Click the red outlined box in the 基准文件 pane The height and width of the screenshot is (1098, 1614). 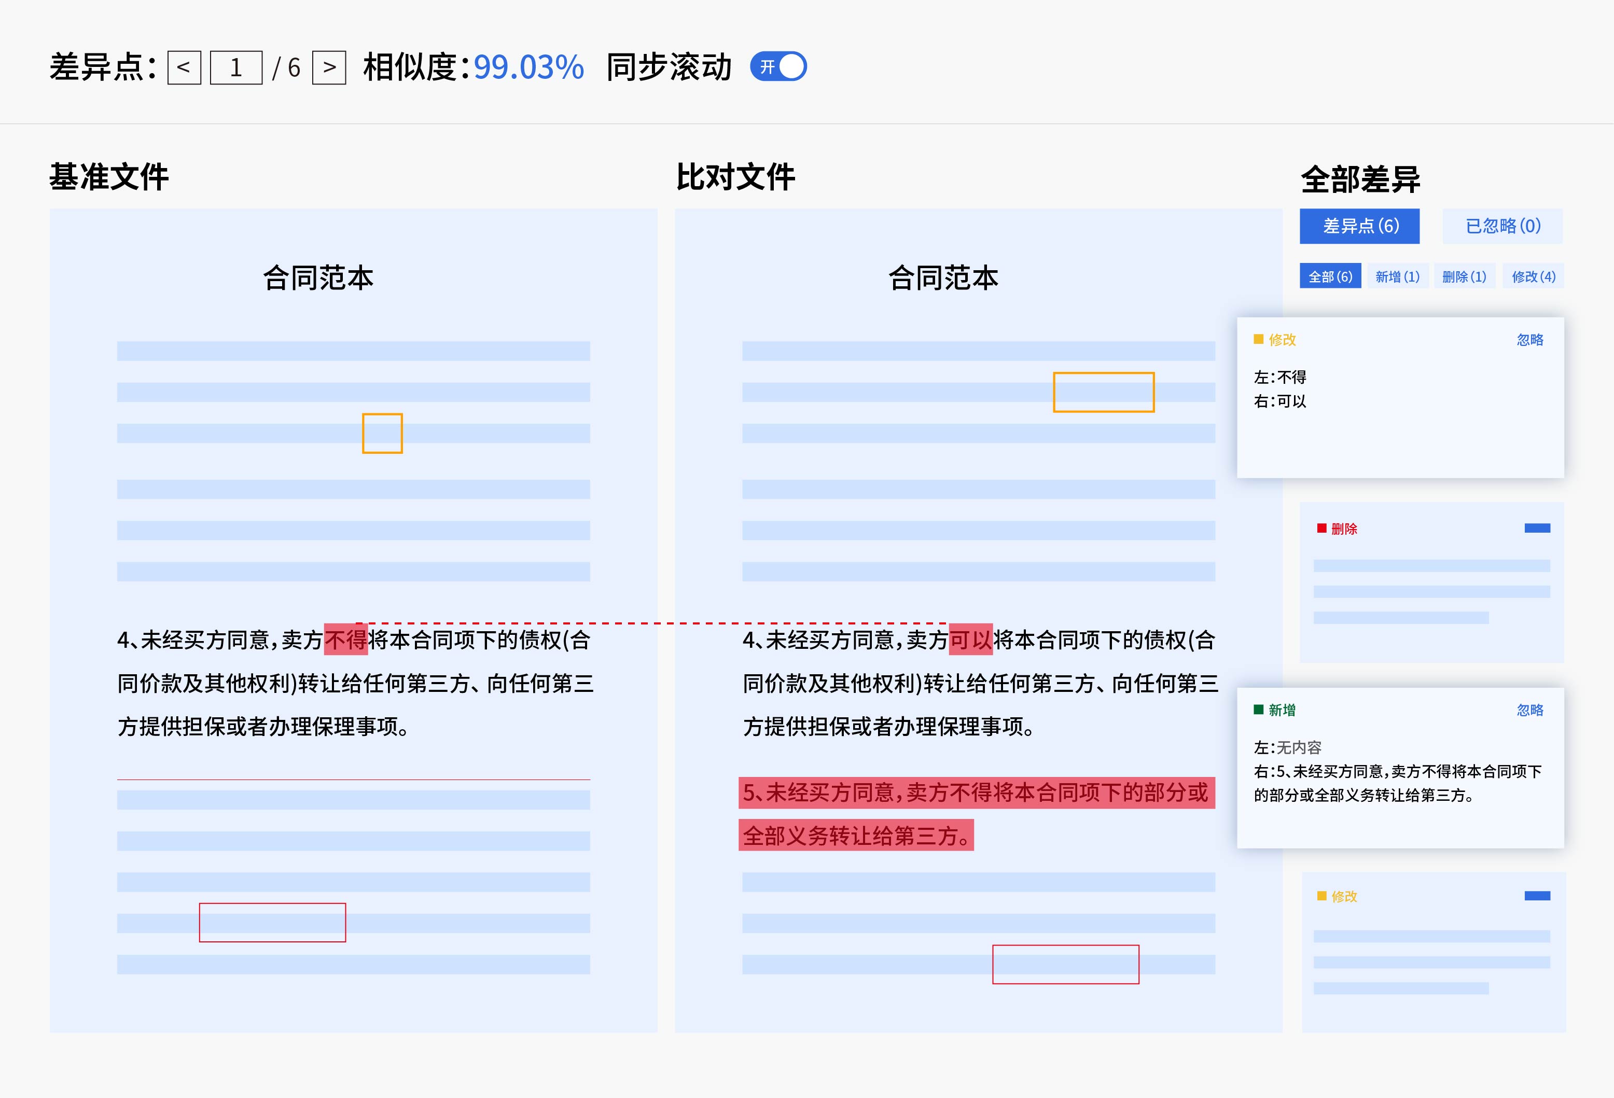tap(272, 922)
